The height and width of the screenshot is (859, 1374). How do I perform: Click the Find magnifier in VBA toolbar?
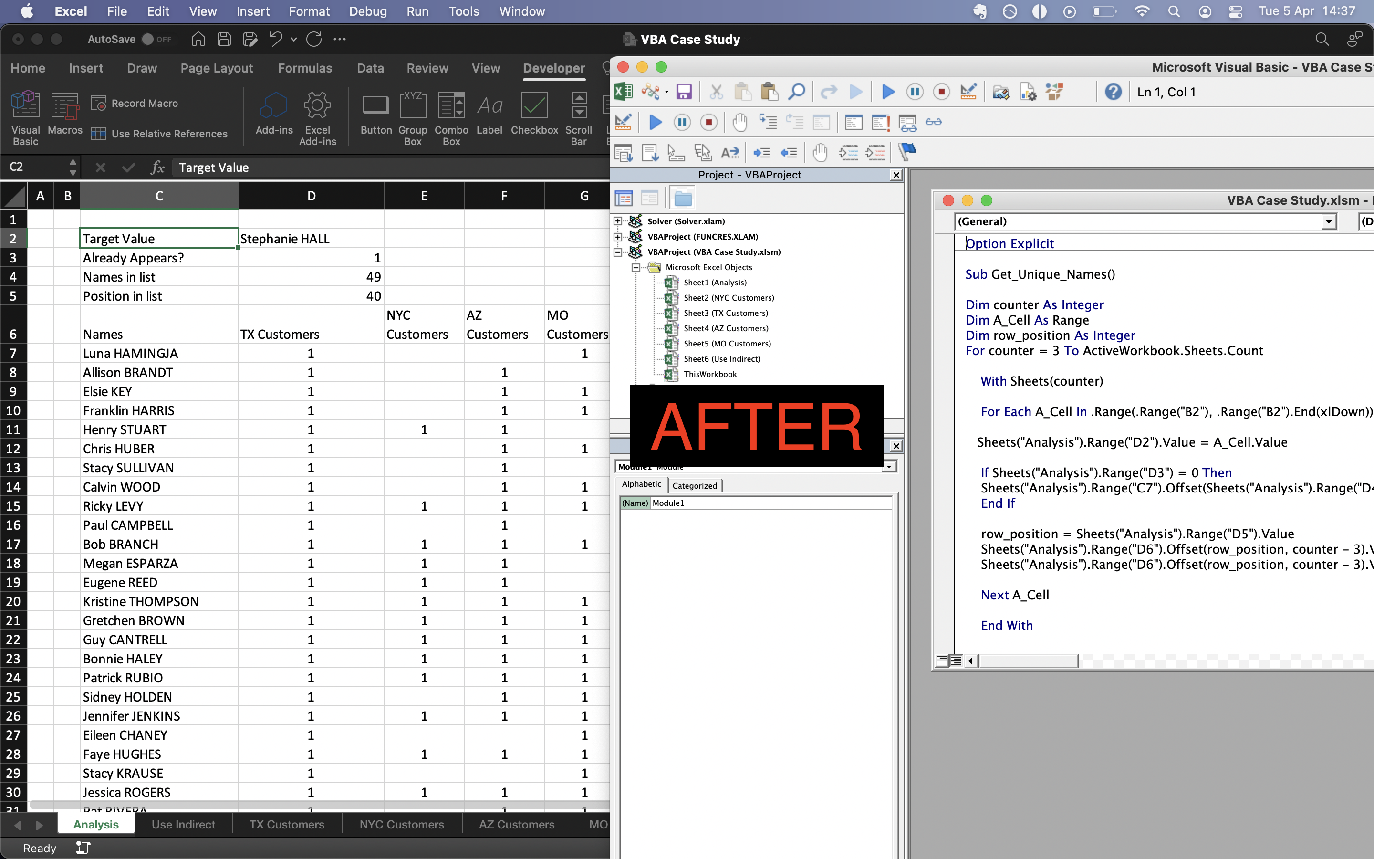click(x=796, y=92)
